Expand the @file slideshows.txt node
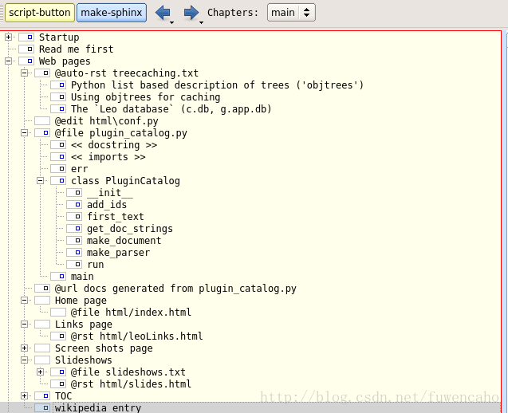Viewport: 508px width, 413px height. click(x=40, y=372)
